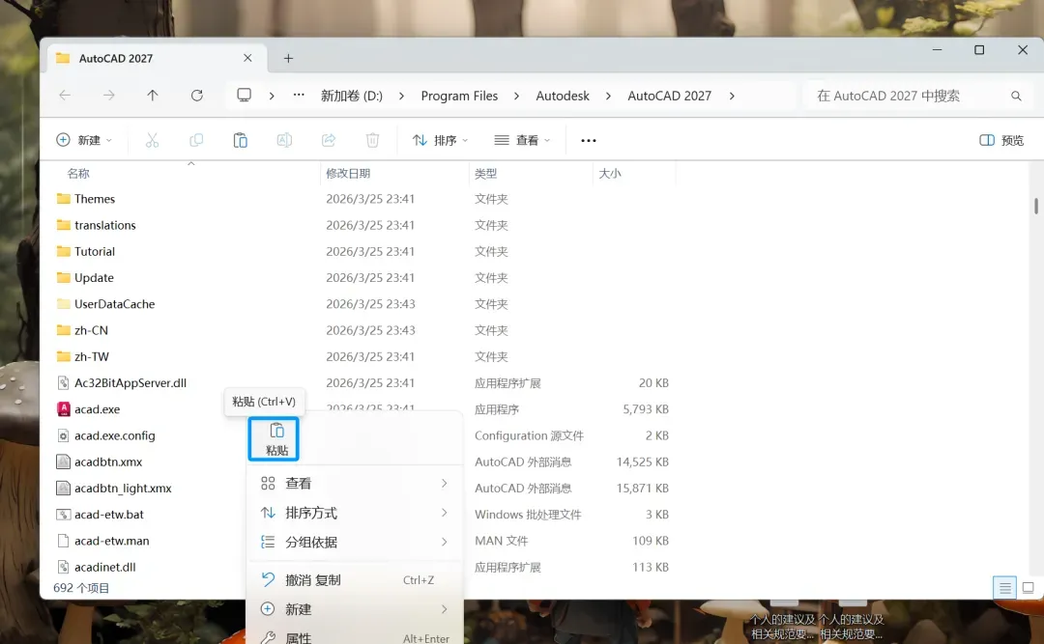This screenshot has width=1044, height=644.
Task: Click the AutoCAD 2027 window tab
Action: pos(158,59)
